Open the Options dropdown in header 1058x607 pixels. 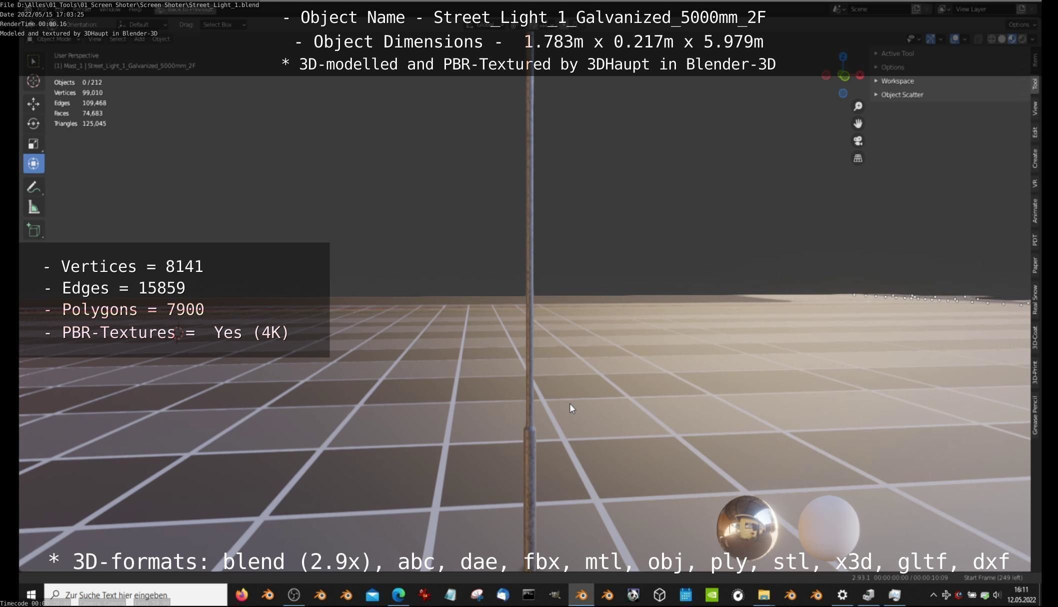pyautogui.click(x=1021, y=24)
